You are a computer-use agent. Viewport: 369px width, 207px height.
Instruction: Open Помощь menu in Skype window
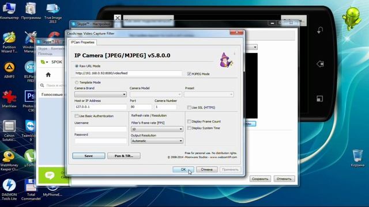pyautogui.click(x=45, y=53)
